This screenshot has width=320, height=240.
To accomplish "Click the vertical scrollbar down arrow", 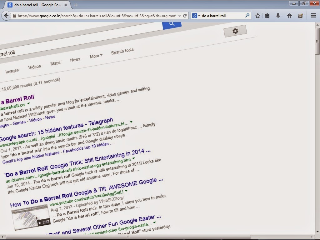I will pos(317,232).
